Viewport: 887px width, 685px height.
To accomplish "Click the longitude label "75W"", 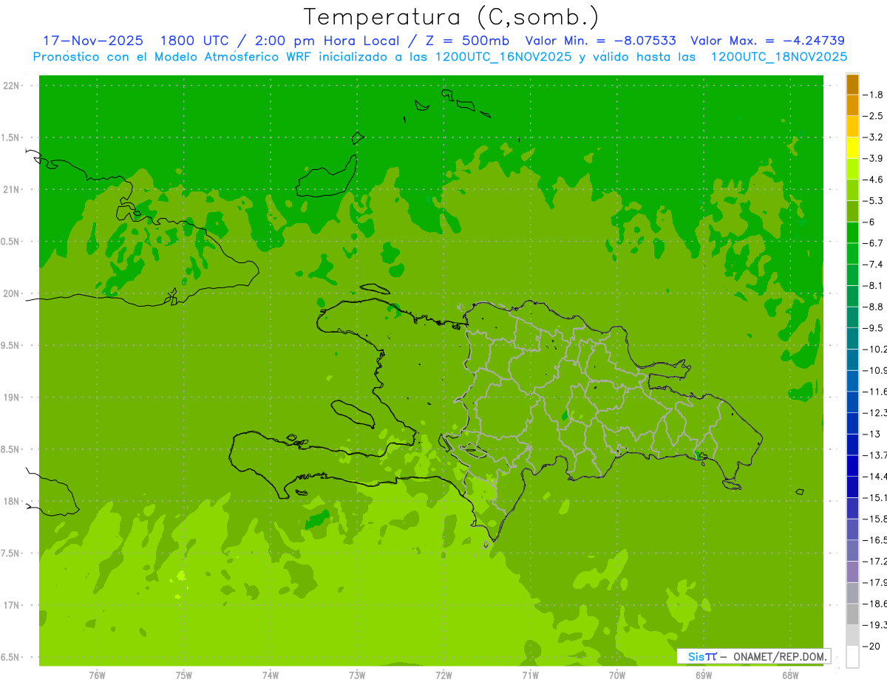I will (184, 675).
